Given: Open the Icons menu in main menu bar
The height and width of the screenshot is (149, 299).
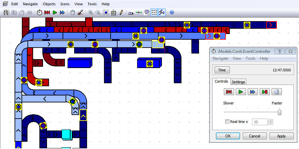Looking at the screenshot, I should (x=65, y=4).
